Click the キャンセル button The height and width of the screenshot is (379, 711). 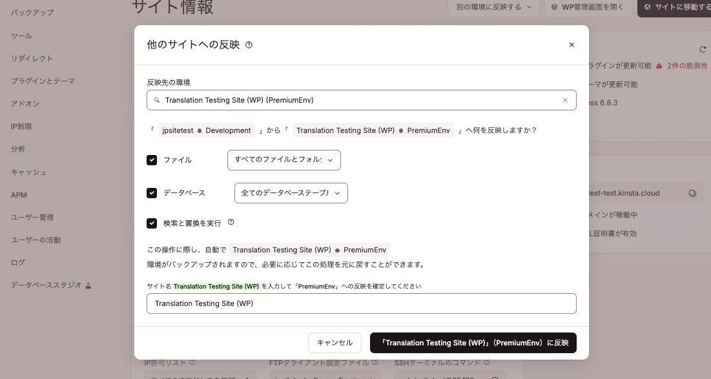tap(334, 343)
